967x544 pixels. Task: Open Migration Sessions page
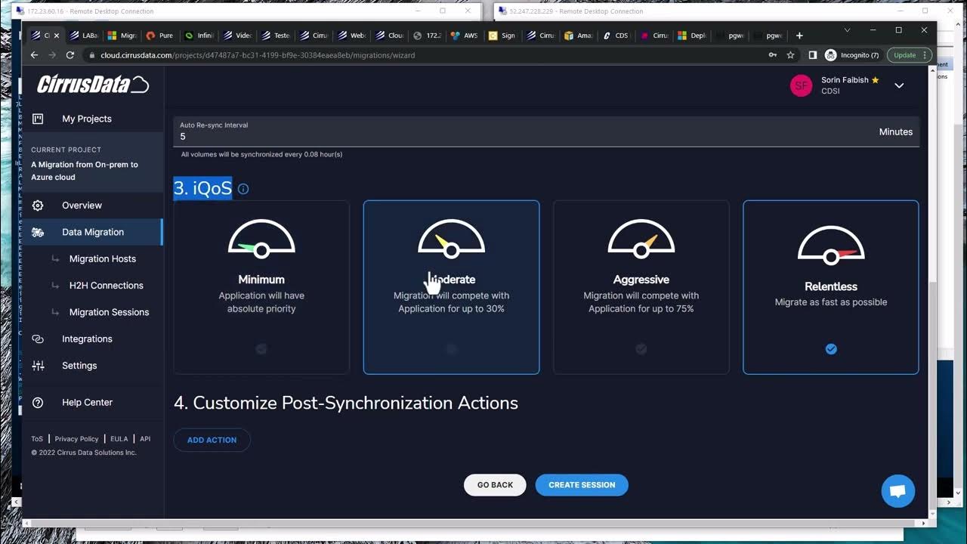click(x=109, y=312)
